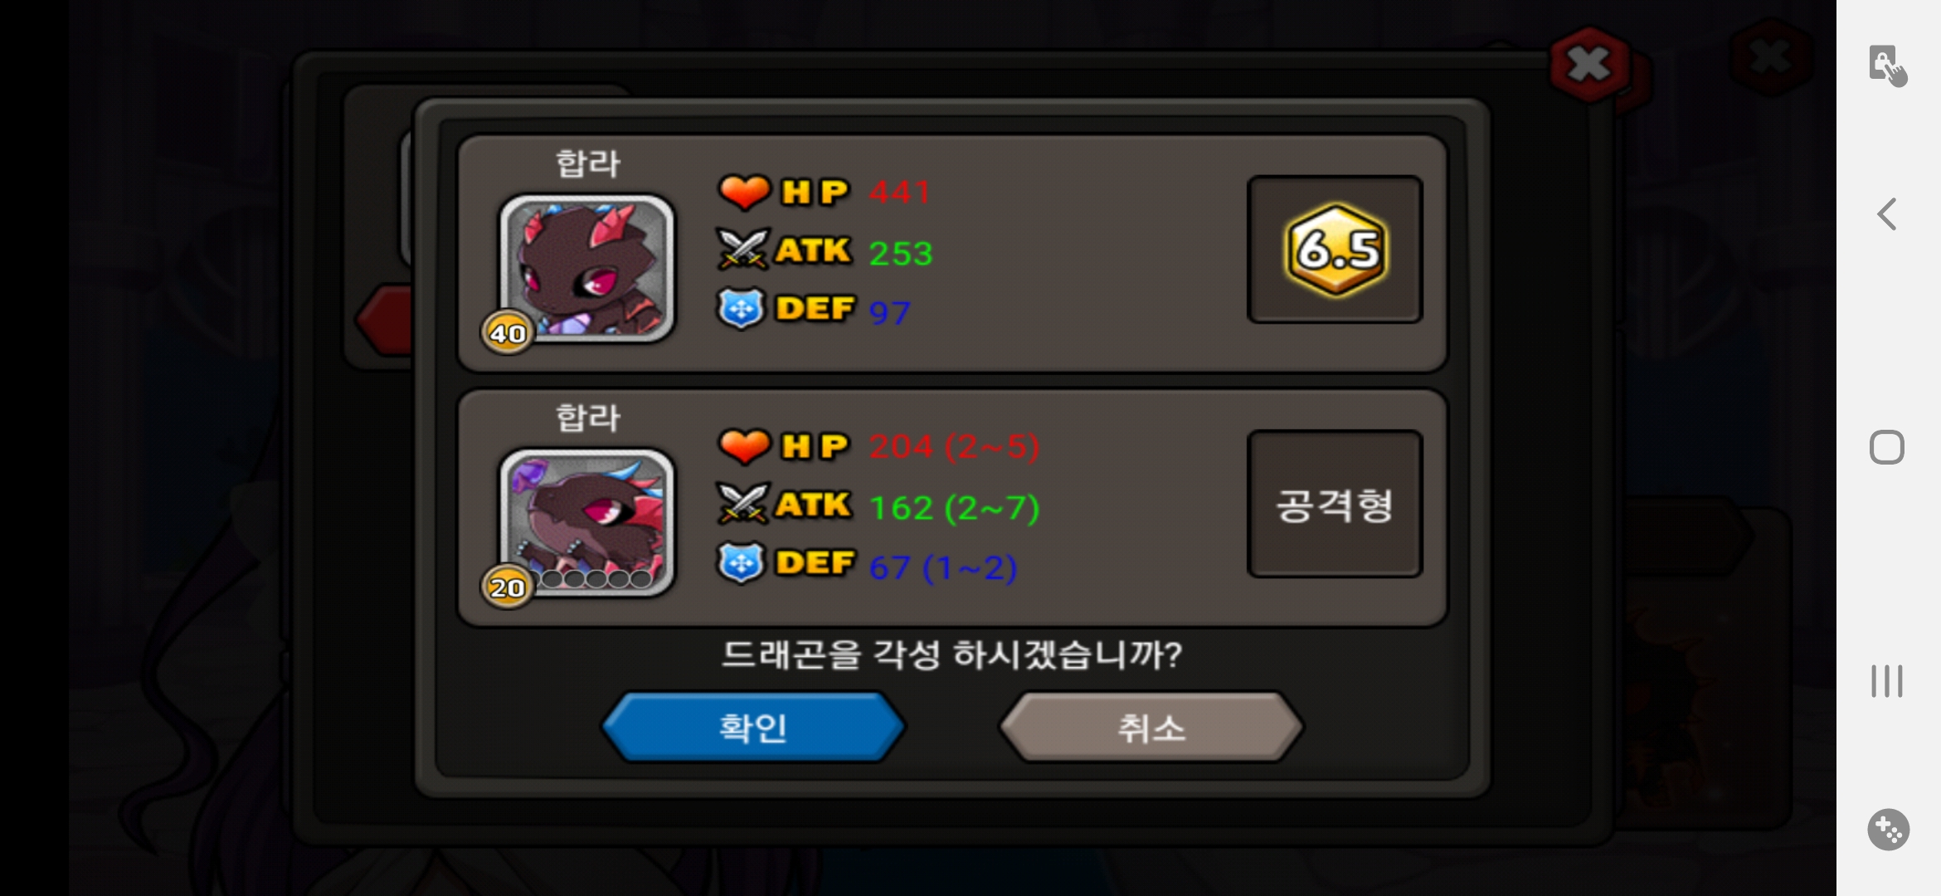Confirm dragon awakening with 확인 button

point(753,728)
